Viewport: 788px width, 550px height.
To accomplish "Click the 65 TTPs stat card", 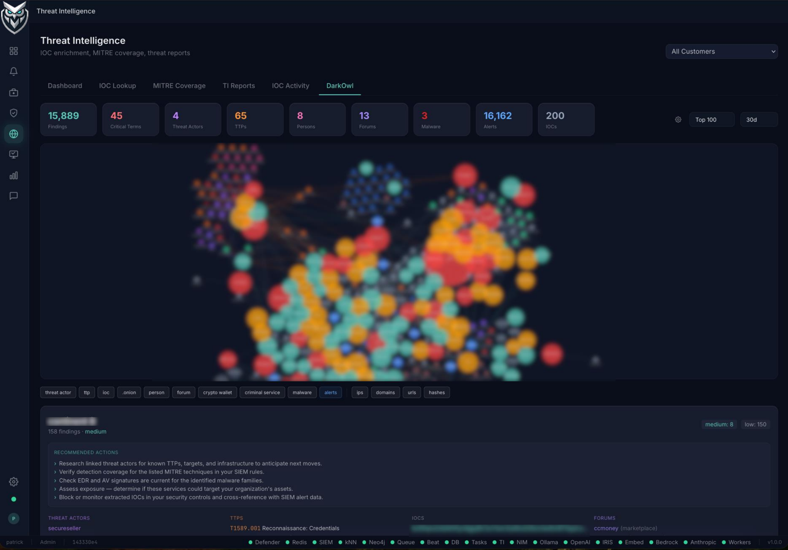I will [255, 119].
